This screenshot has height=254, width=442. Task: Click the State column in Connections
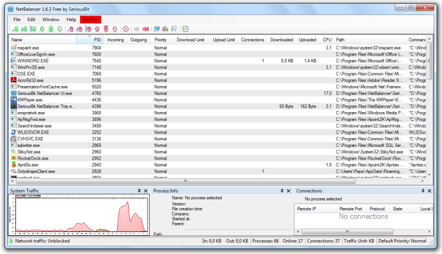(x=403, y=209)
